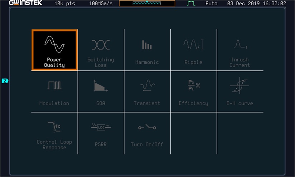Screen dimensions: 295x177
Task: Click the Auto trigger mode label
Action: (211, 3)
